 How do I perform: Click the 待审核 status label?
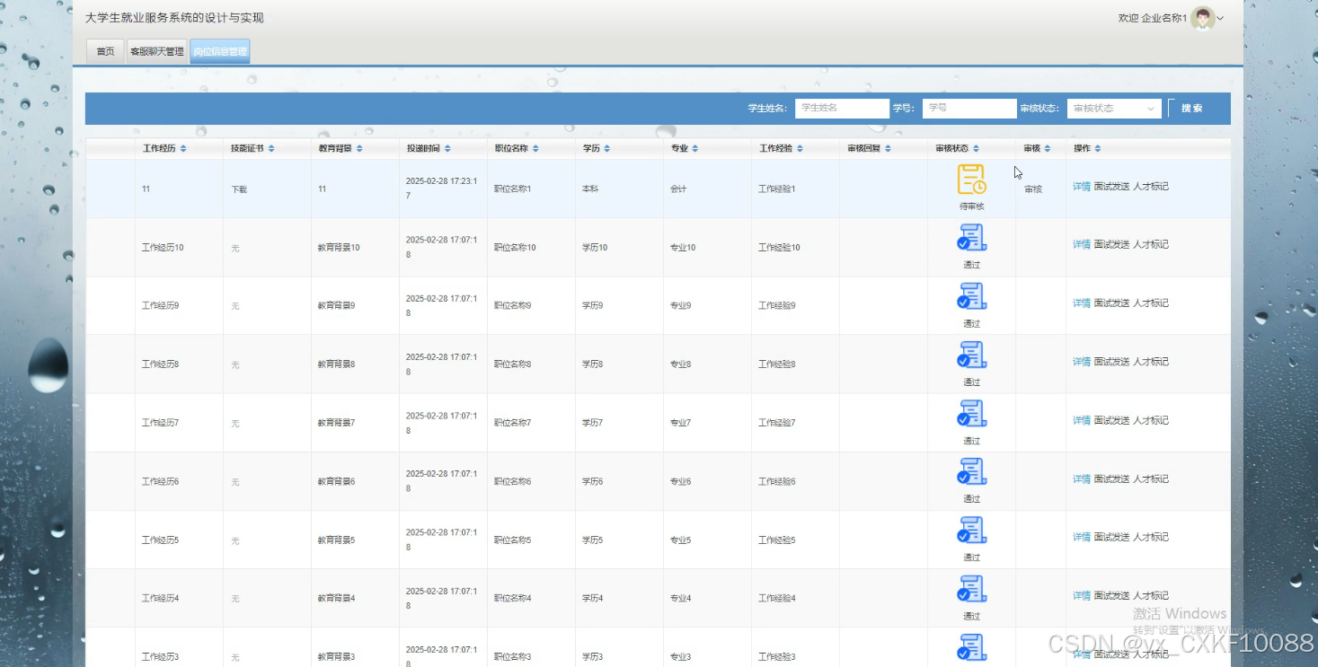pos(972,206)
